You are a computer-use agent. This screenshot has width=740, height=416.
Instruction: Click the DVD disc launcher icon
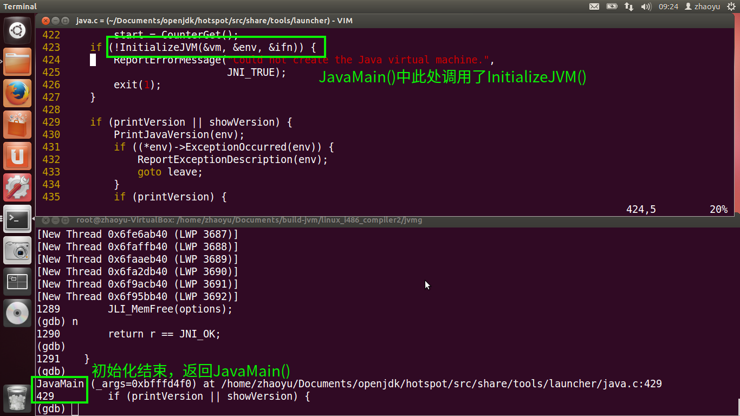pos(17,313)
